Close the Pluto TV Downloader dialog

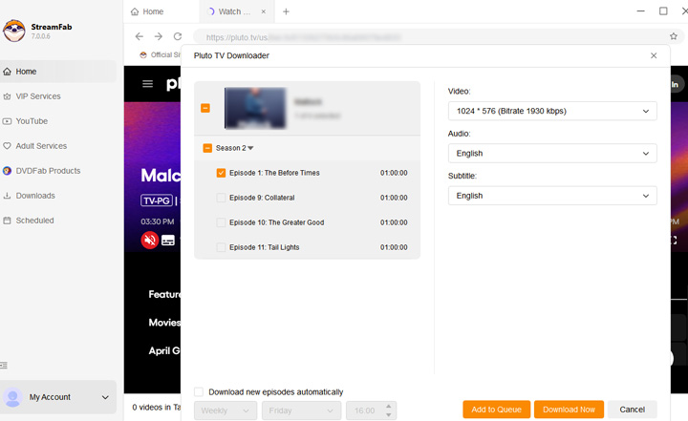654,55
